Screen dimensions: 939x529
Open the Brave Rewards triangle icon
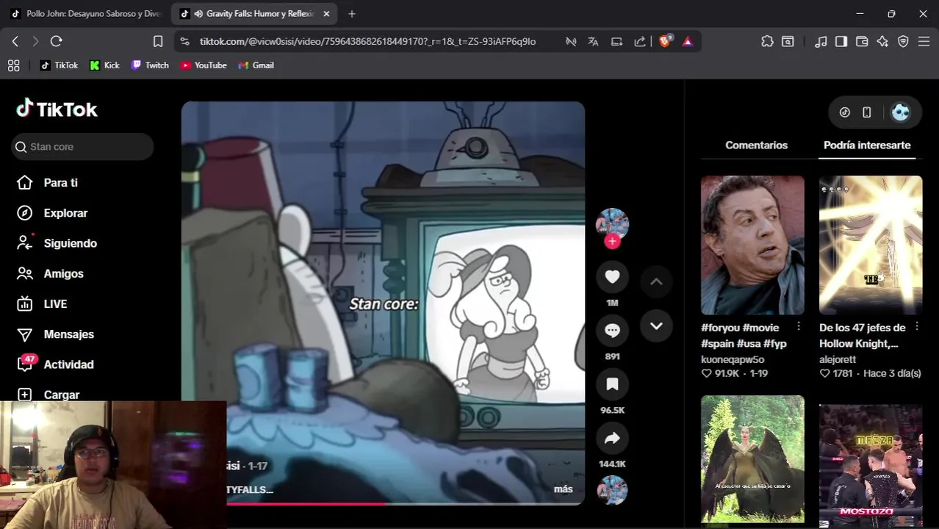pos(688,42)
